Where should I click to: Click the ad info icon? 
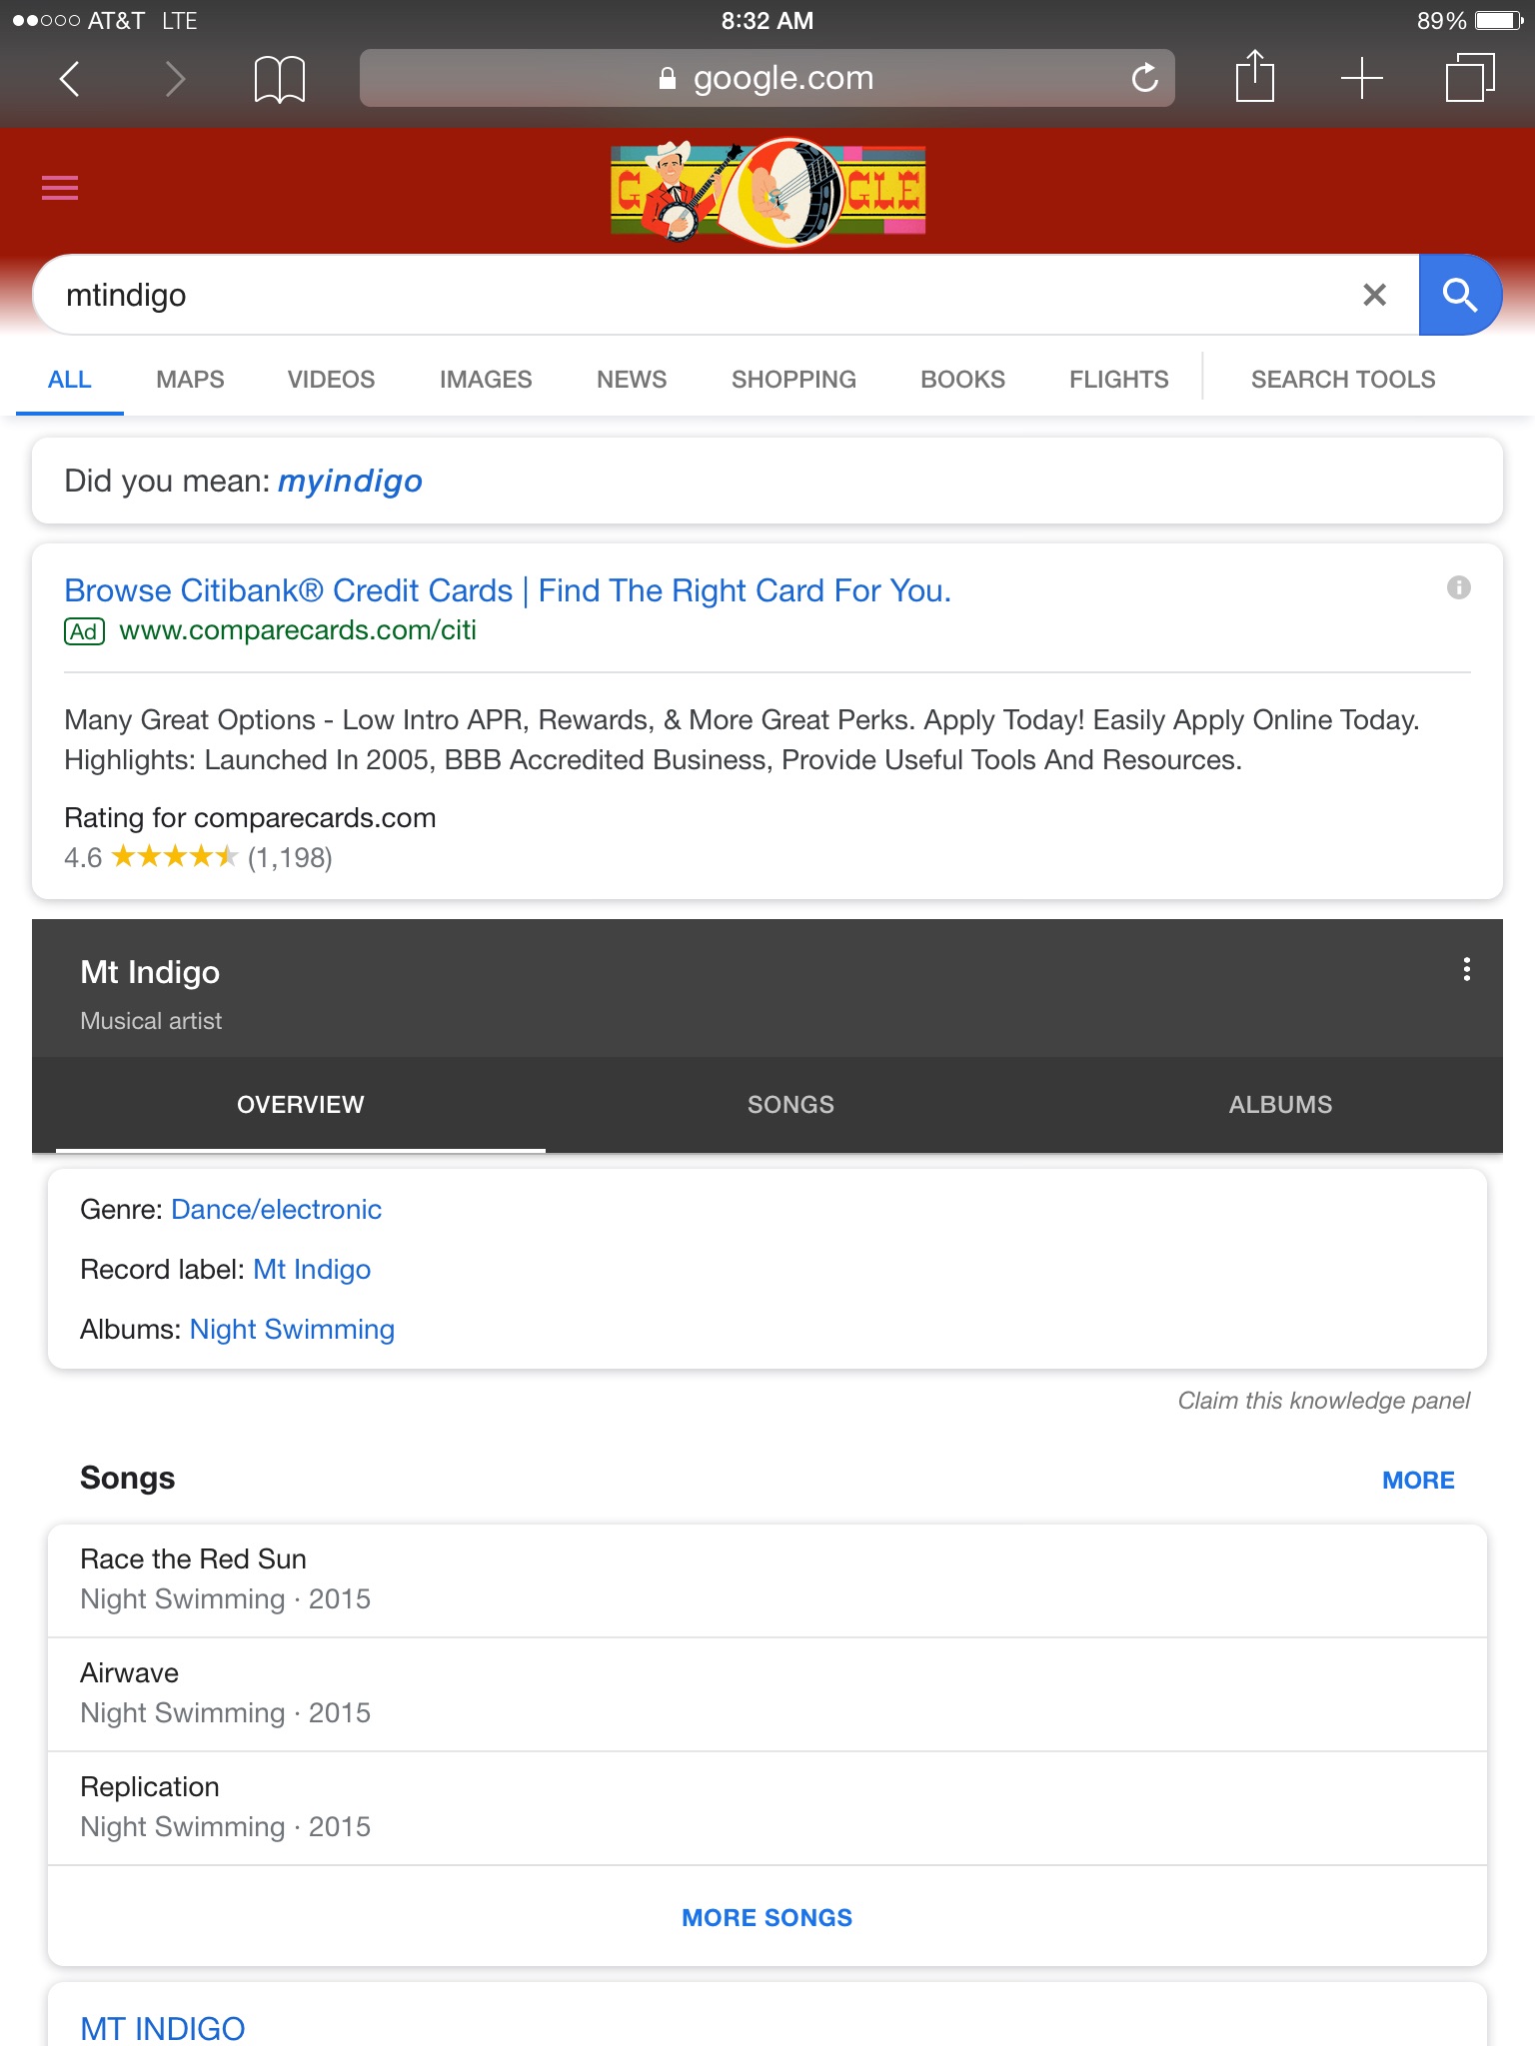1458,587
